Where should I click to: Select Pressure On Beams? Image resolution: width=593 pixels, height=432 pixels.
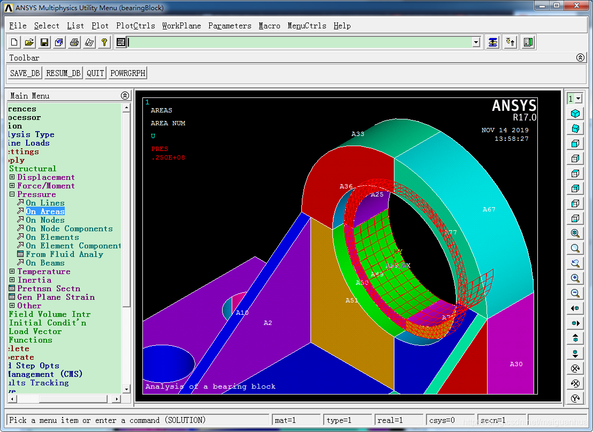coord(45,263)
